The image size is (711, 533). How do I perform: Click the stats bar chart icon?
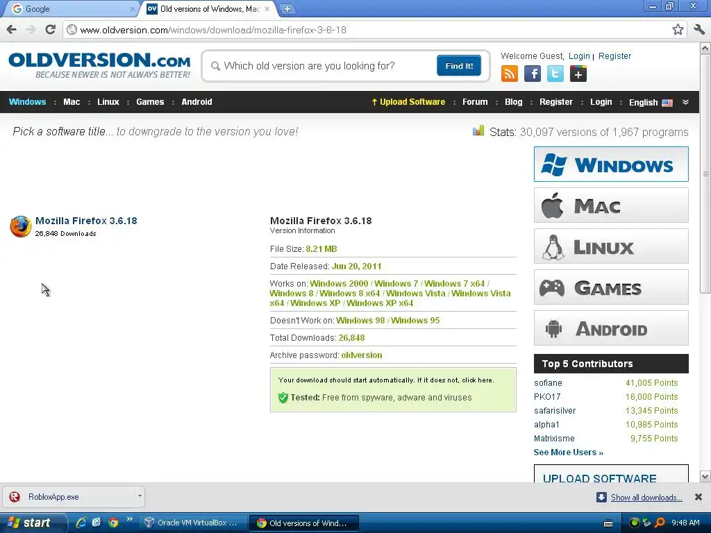pyautogui.click(x=478, y=131)
